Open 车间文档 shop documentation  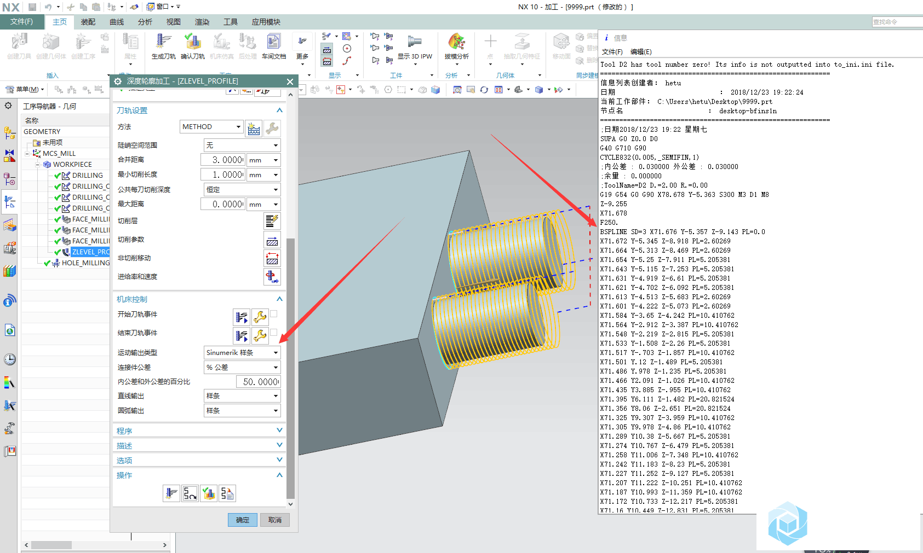(x=274, y=46)
